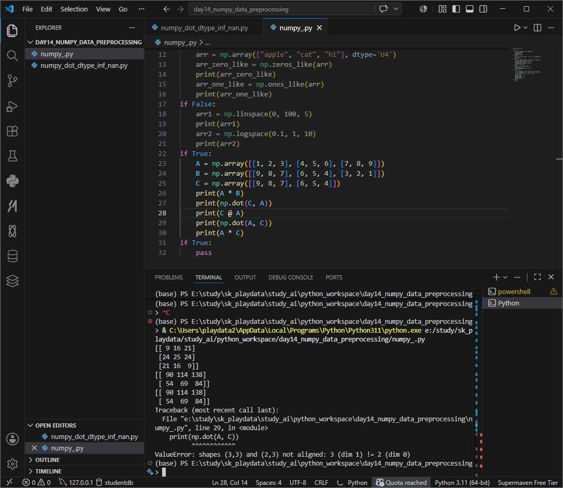Image resolution: width=563 pixels, height=488 pixels.
Task: Close the terminal panel
Action: point(551,277)
